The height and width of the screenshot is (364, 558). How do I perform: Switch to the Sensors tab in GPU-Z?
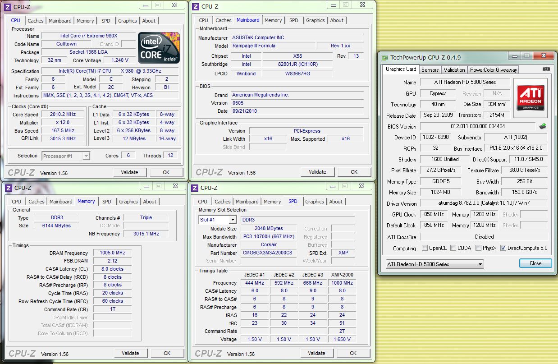pyautogui.click(x=430, y=69)
